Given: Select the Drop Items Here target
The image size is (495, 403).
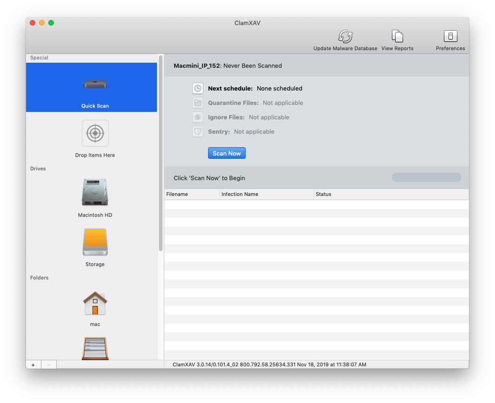Looking at the screenshot, I should (x=95, y=133).
